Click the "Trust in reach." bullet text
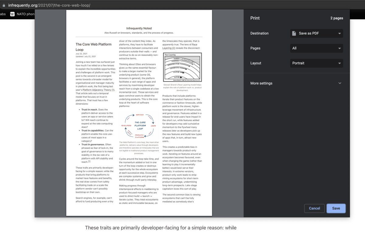 [x=90, y=110]
